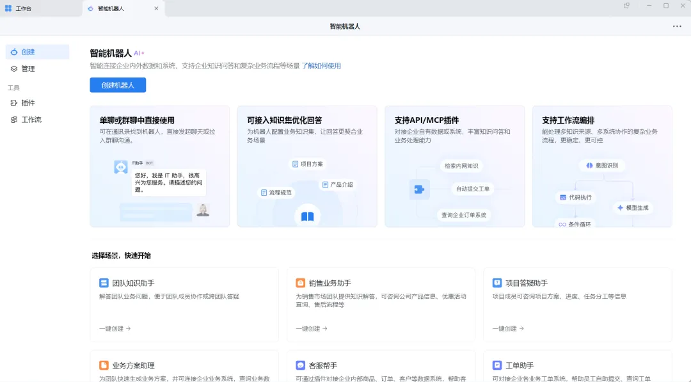Click the 工单助手 purple icon
The height and width of the screenshot is (382, 691).
tap(497, 365)
